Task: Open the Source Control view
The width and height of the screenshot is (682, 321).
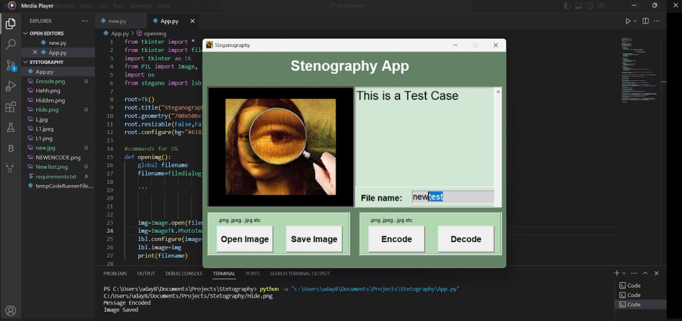Action: click(11, 66)
